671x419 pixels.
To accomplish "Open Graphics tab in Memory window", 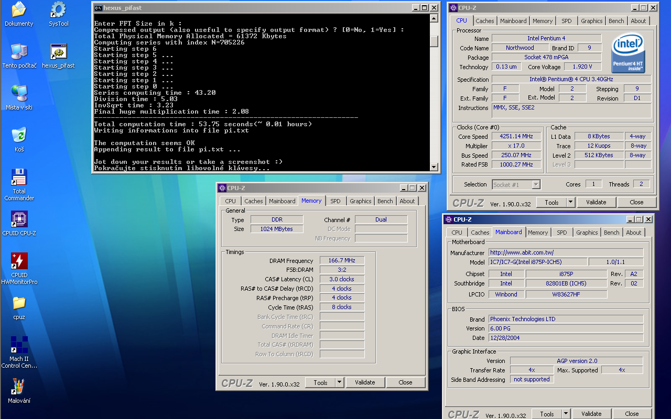I will coord(361,201).
